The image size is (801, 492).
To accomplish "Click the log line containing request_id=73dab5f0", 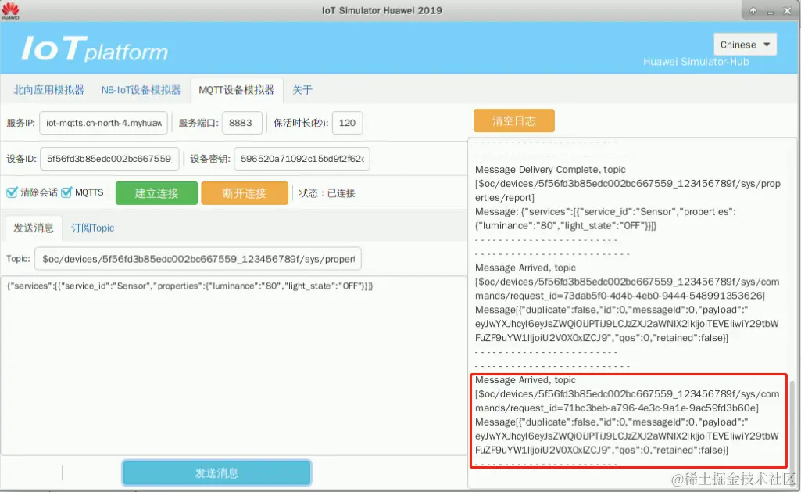I will [x=620, y=296].
